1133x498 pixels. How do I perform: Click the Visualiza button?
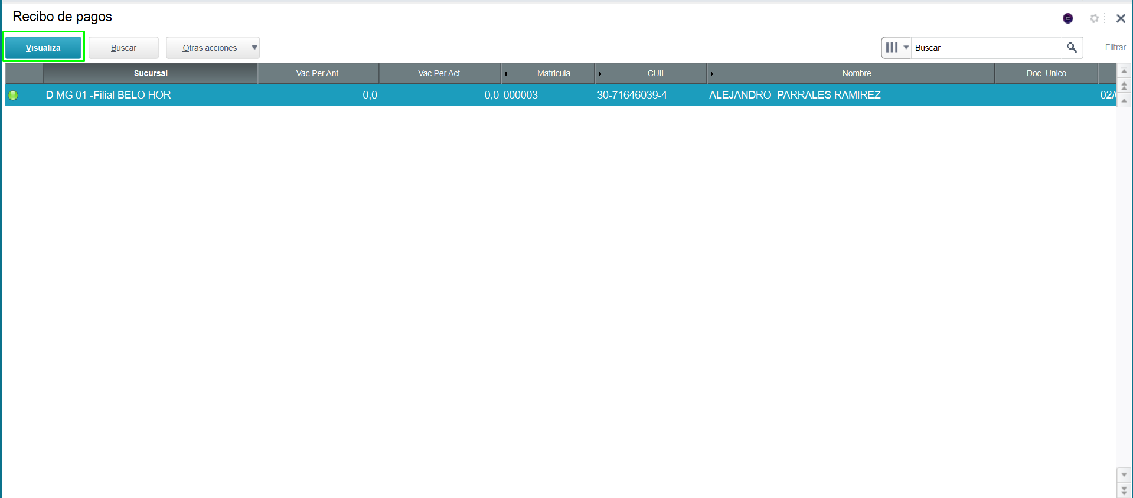pos(43,48)
